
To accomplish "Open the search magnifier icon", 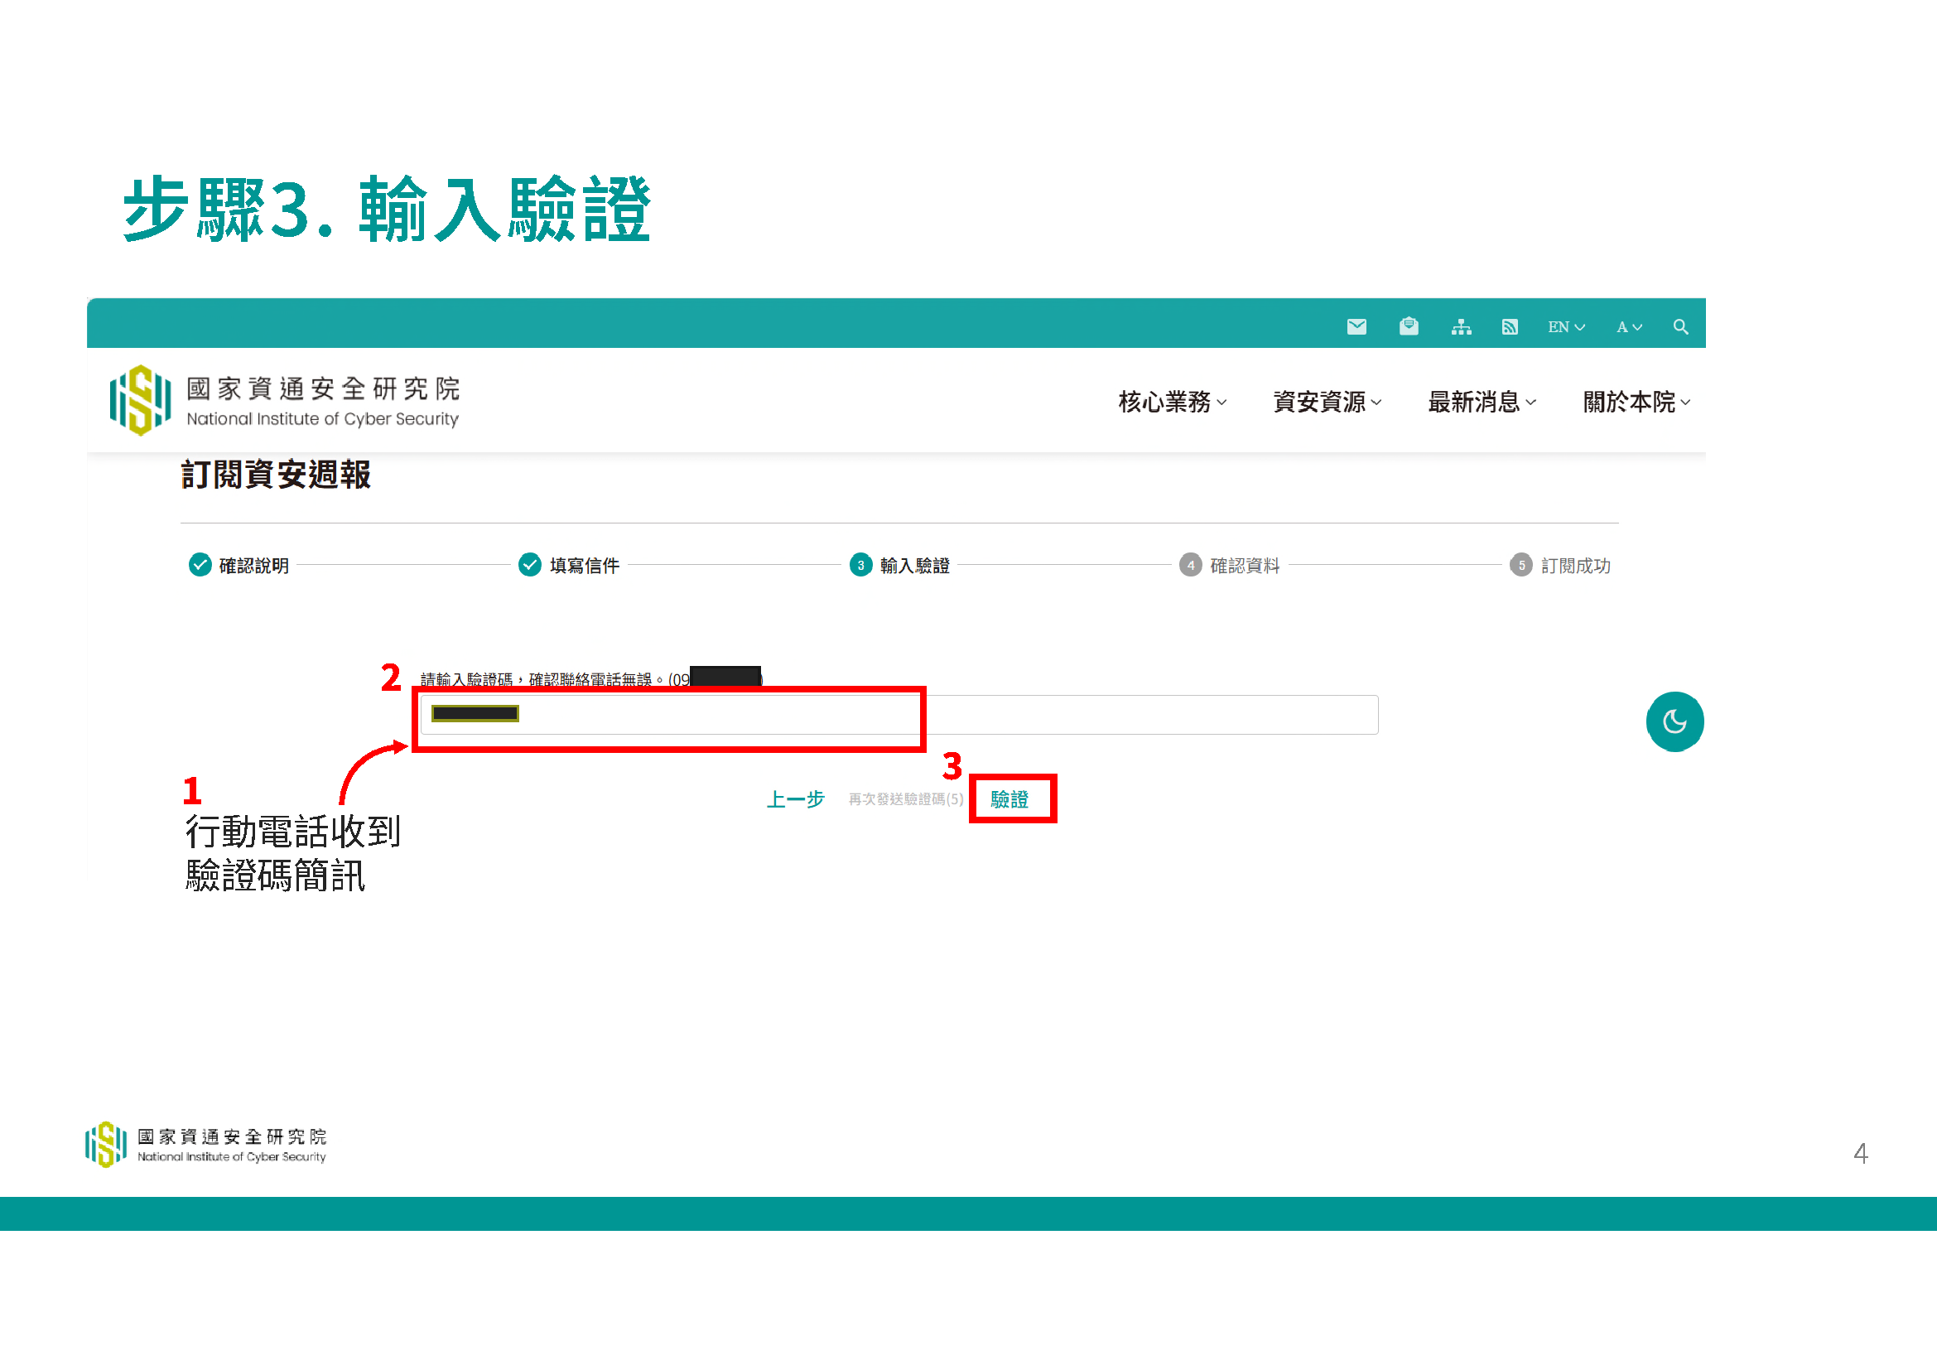I will 1680,326.
